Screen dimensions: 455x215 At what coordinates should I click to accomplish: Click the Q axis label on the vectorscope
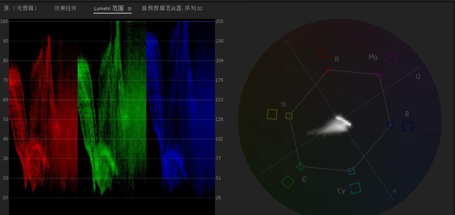[418, 77]
